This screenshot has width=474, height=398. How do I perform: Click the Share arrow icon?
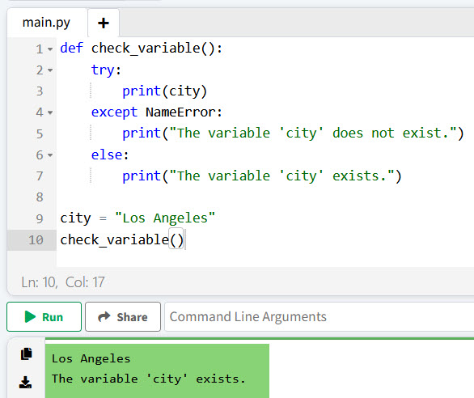click(104, 316)
